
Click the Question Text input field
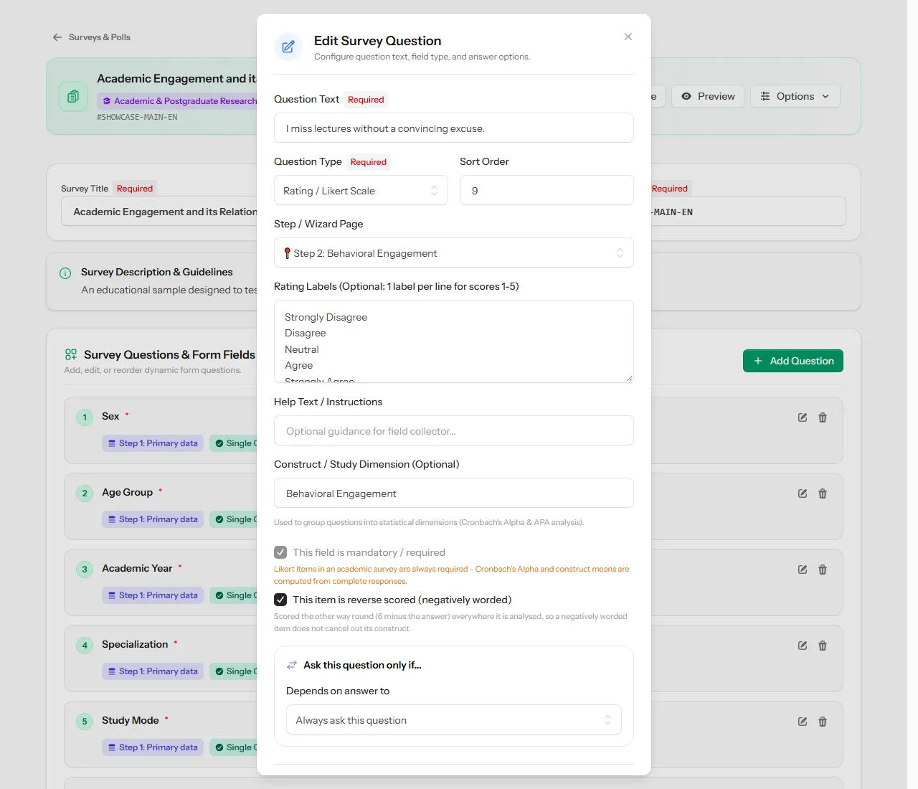coord(454,128)
